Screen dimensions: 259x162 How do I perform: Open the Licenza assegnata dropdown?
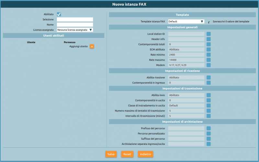point(75,30)
